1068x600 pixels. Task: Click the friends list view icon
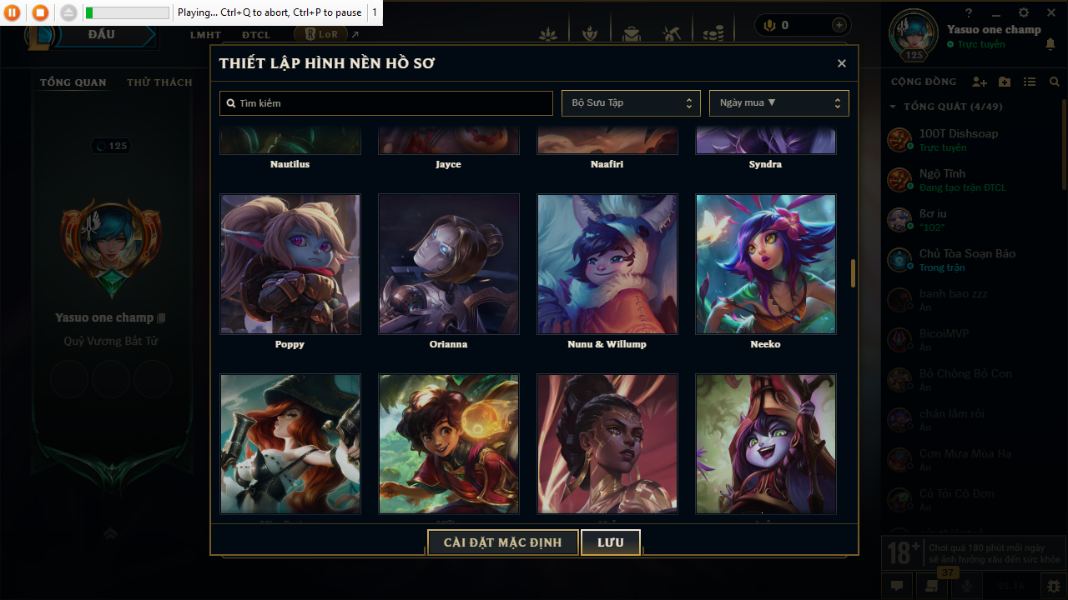point(1030,82)
